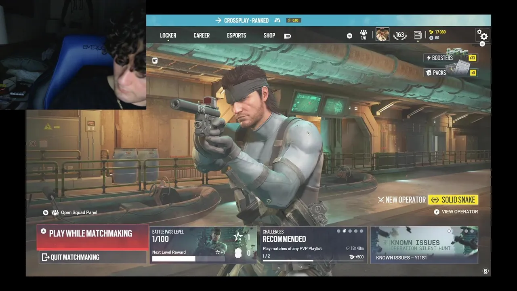This screenshot has height=291, width=517.
Task: Click the crossplay controller icon
Action: (277, 20)
